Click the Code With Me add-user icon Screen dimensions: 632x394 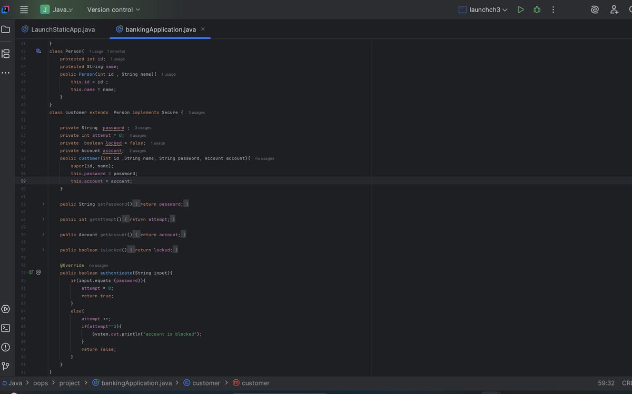click(614, 9)
